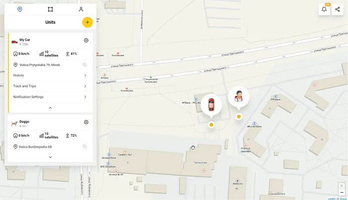Collapse the My Car card
Screen dimensions: 348x200
tap(50, 108)
